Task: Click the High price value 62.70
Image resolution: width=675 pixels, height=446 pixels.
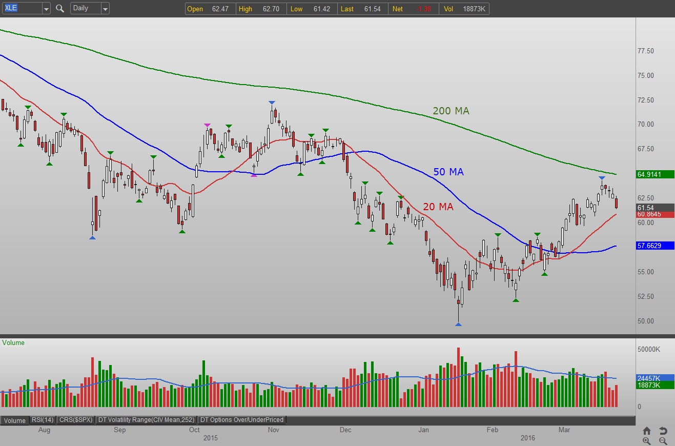Action: pyautogui.click(x=271, y=9)
